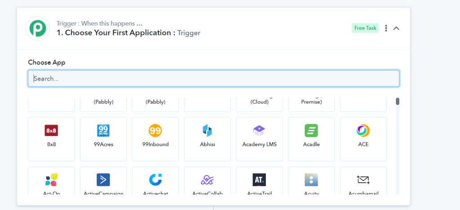Select the 8x8 app icon
Viewport: 460px width, 210px height.
51,130
